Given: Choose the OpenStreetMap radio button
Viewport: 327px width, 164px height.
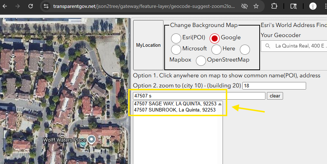Looking at the screenshot, I should (201, 60).
